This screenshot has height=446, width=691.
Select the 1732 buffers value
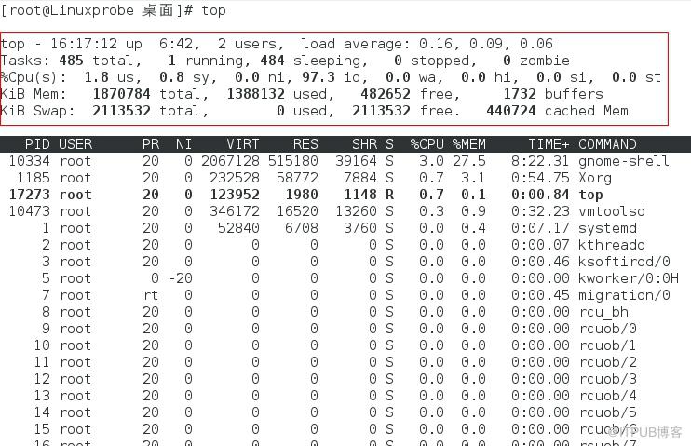(x=520, y=94)
